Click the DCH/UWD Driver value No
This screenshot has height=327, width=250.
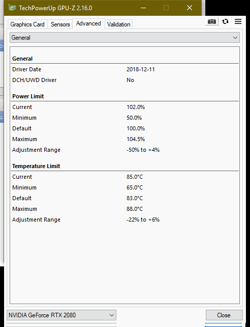coord(130,80)
